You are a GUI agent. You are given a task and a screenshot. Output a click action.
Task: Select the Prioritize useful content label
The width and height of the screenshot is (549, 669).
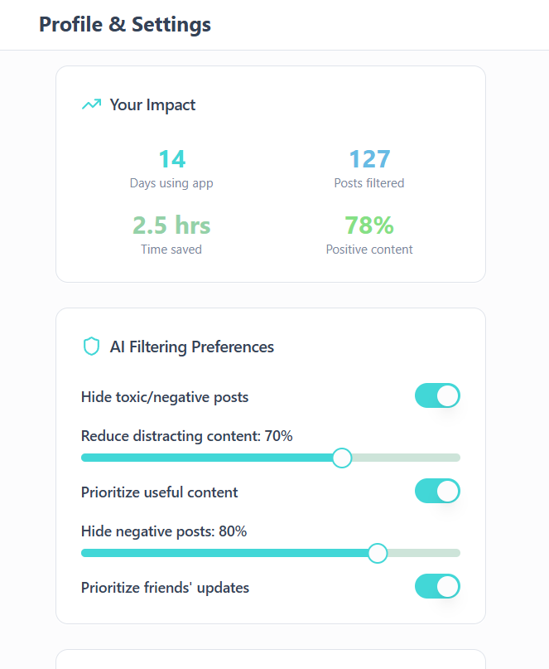click(x=159, y=492)
